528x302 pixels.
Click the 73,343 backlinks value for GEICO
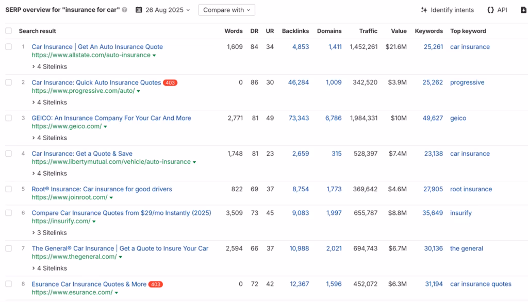pos(299,118)
